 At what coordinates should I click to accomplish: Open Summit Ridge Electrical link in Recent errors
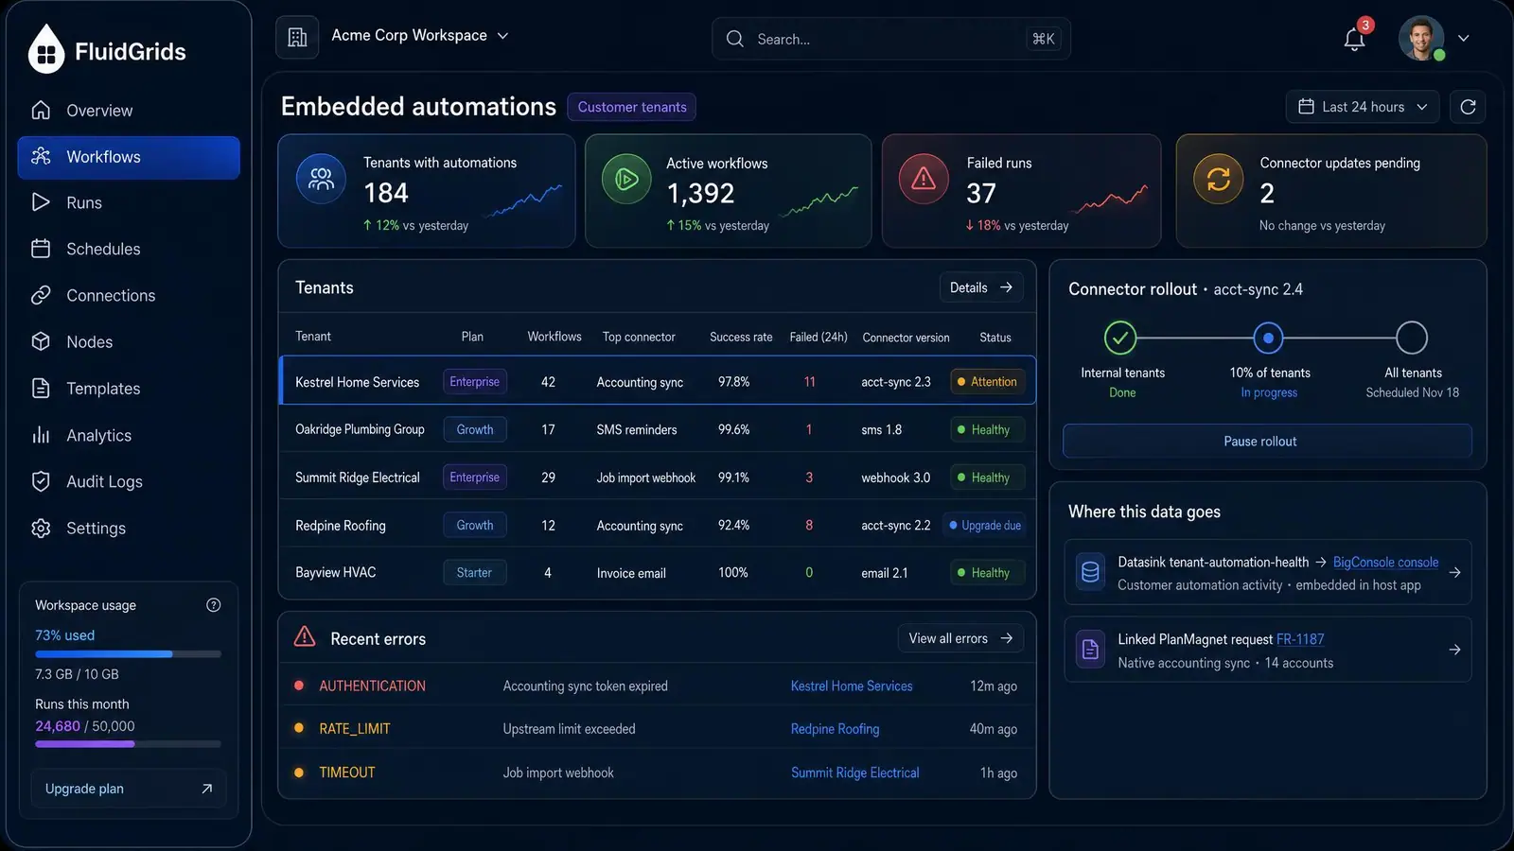854,773
